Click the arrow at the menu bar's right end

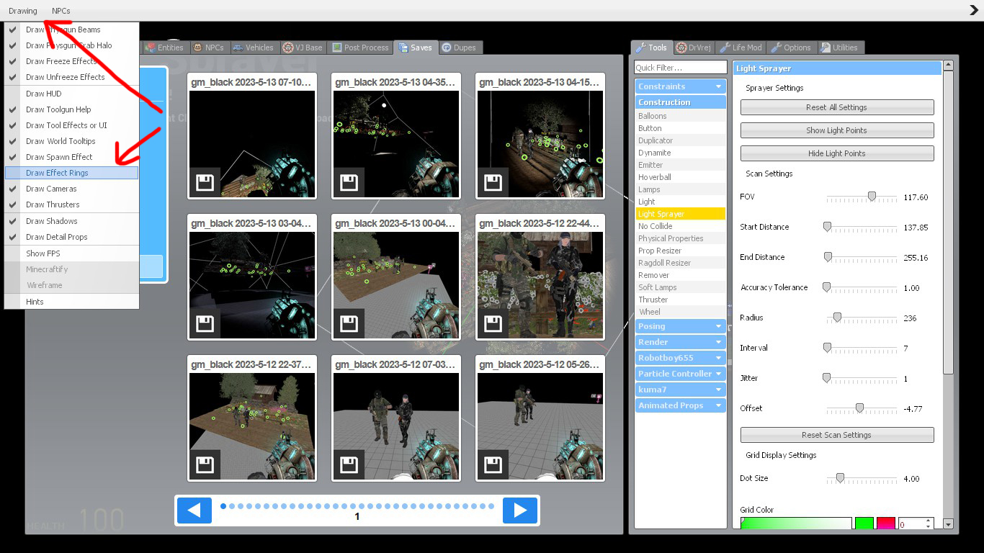click(x=974, y=10)
